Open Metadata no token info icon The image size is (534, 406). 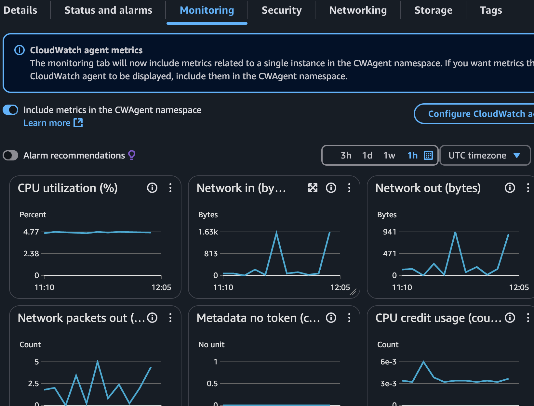tap(331, 318)
